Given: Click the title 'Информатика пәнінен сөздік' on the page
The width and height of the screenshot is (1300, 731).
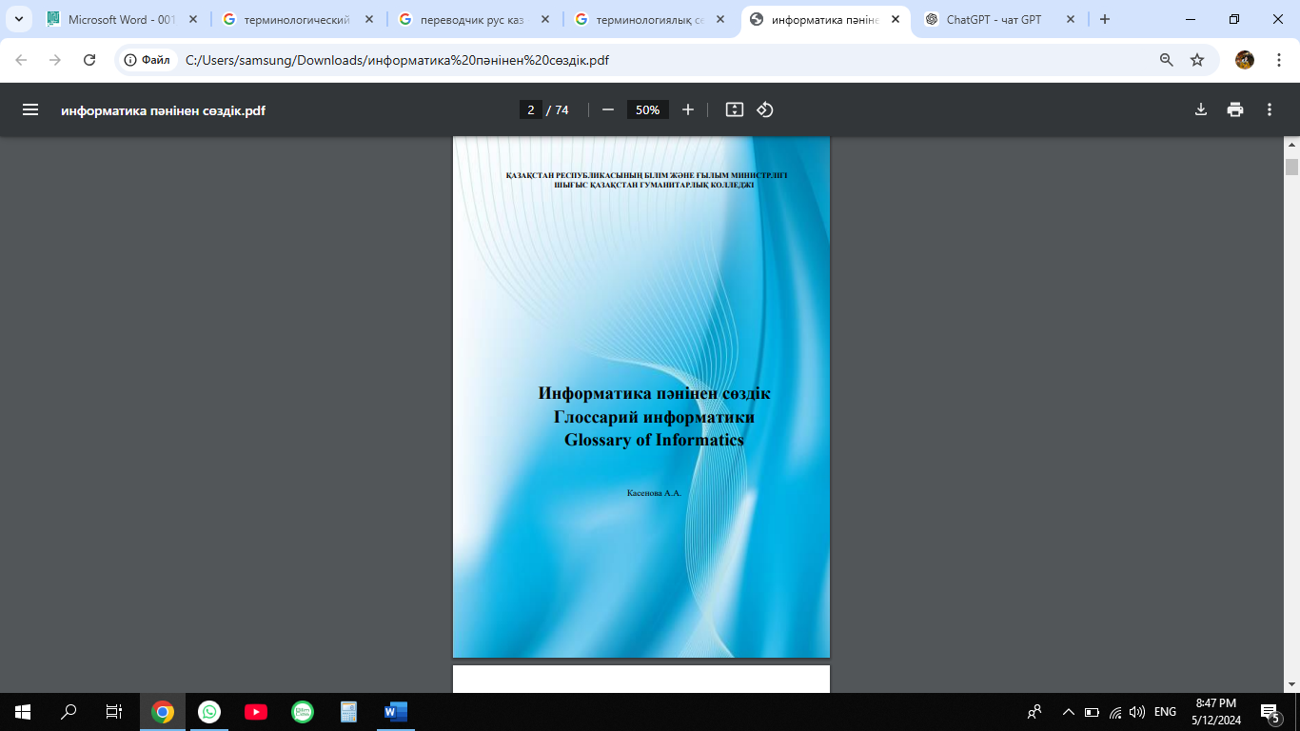Looking at the screenshot, I should point(655,393).
